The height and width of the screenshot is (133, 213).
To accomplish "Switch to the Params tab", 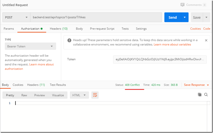I will [x=9, y=29].
